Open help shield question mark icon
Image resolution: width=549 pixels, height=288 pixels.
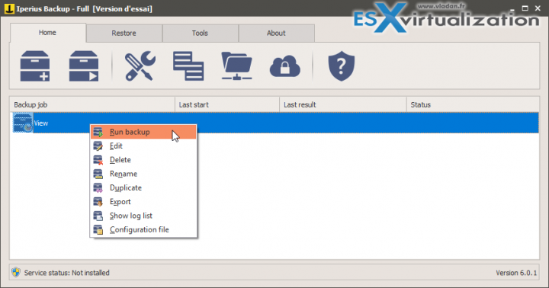342,66
